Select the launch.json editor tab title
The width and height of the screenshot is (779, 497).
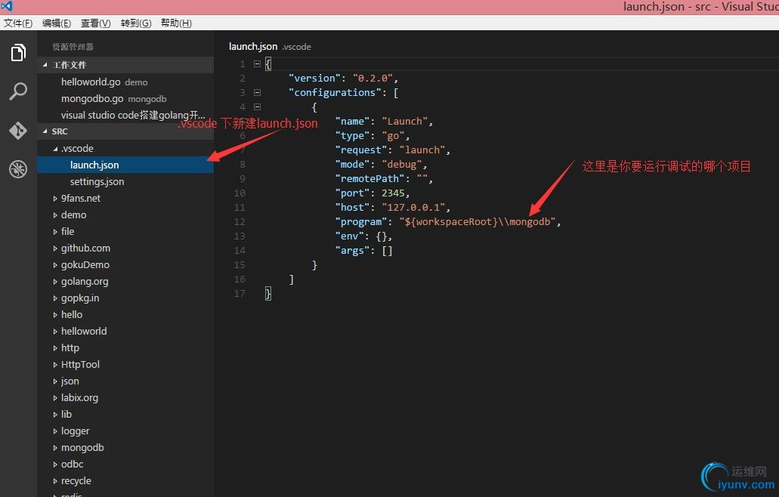[253, 47]
